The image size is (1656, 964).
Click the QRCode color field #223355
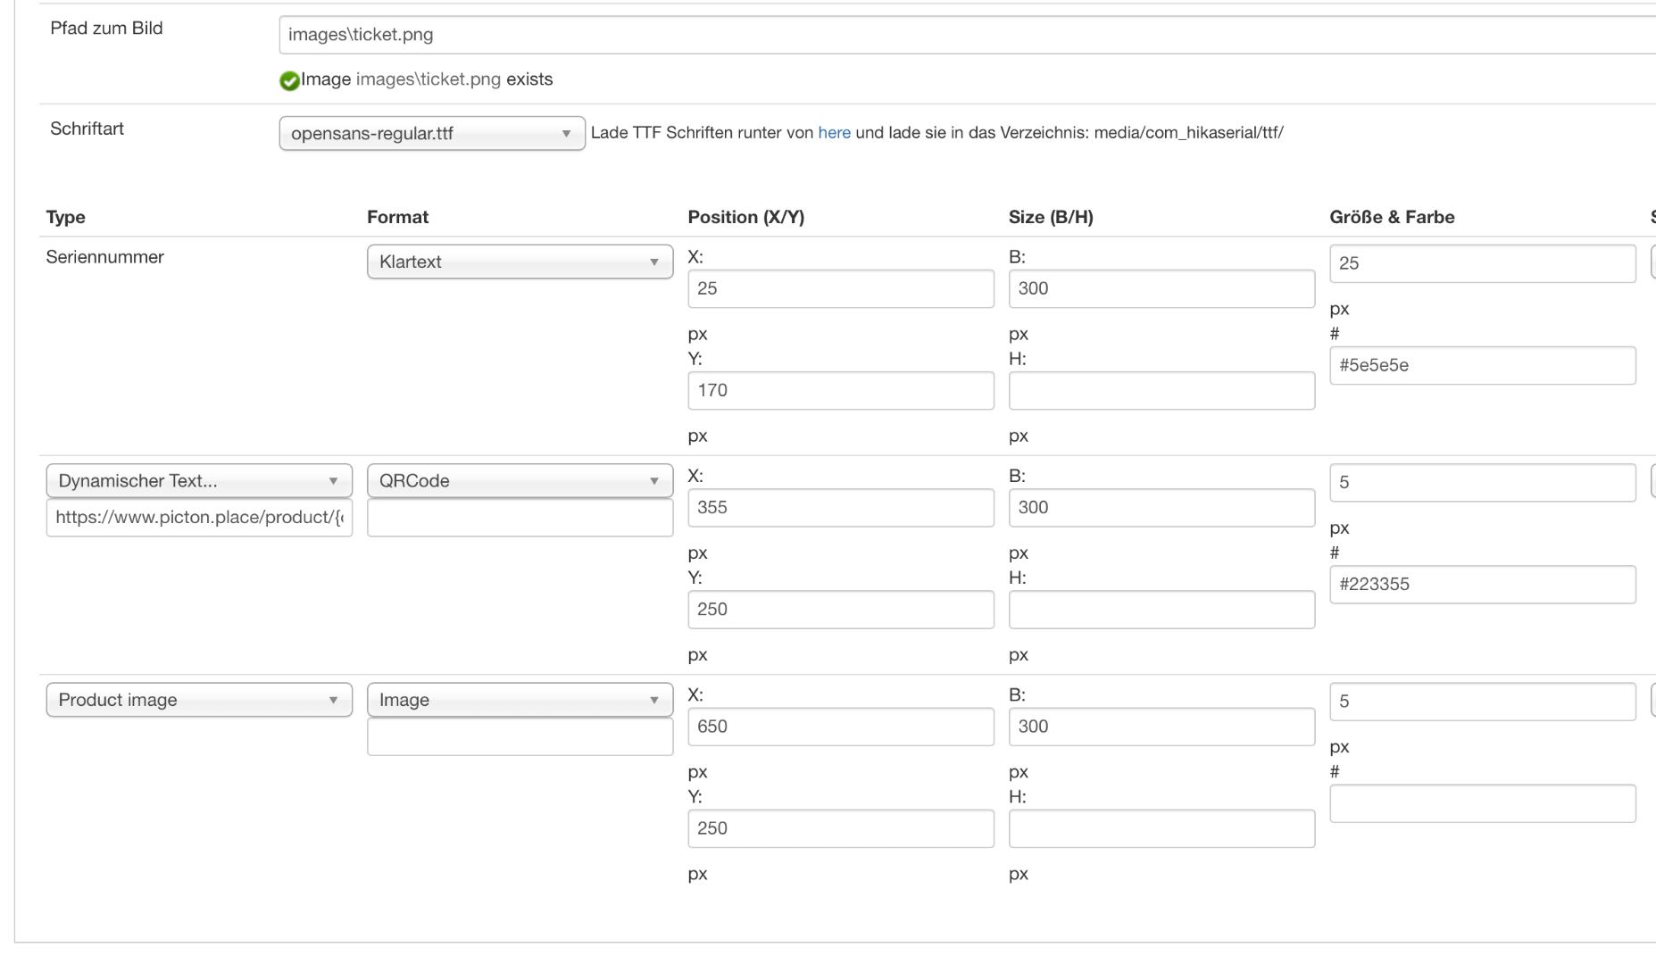(1482, 586)
